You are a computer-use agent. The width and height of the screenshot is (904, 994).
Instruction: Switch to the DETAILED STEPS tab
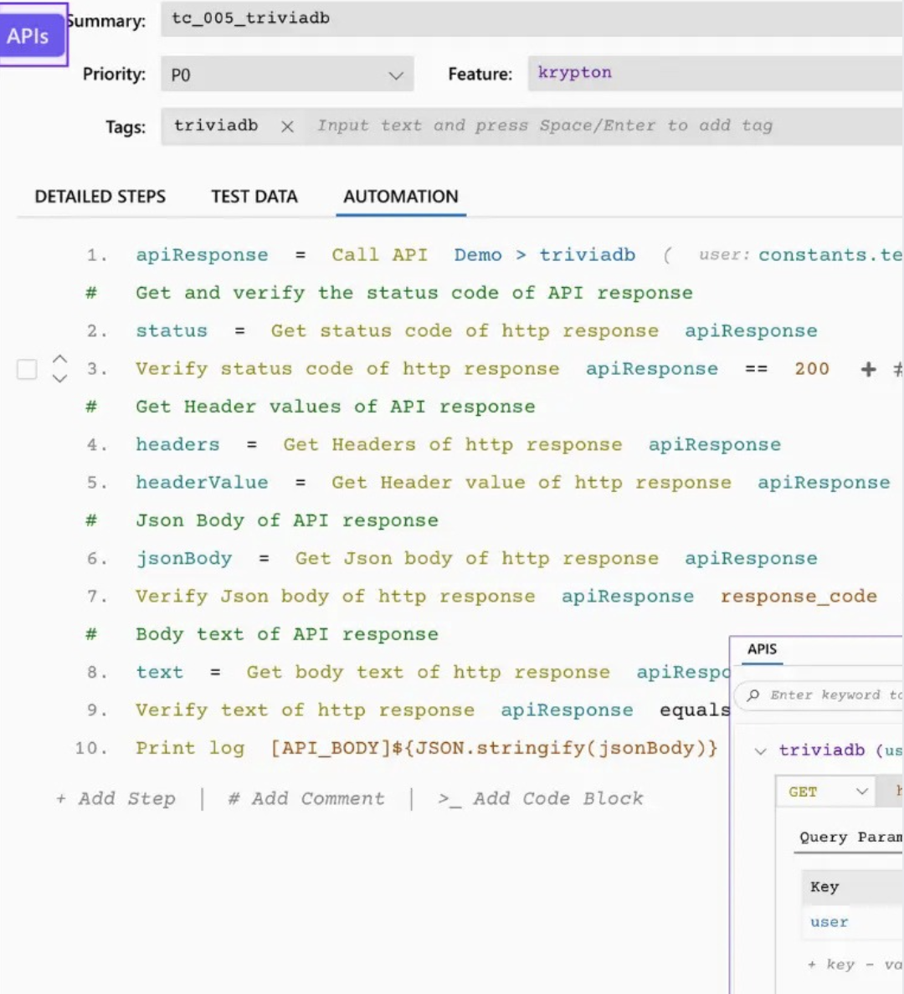click(100, 196)
